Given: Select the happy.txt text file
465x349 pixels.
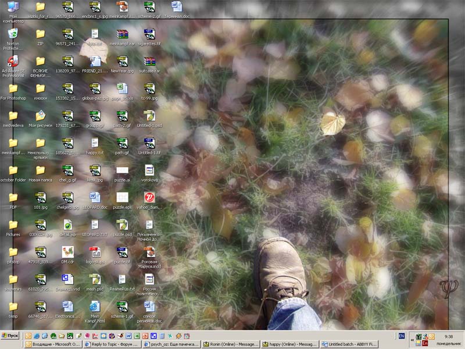Looking at the screenshot, I should click(x=95, y=147).
